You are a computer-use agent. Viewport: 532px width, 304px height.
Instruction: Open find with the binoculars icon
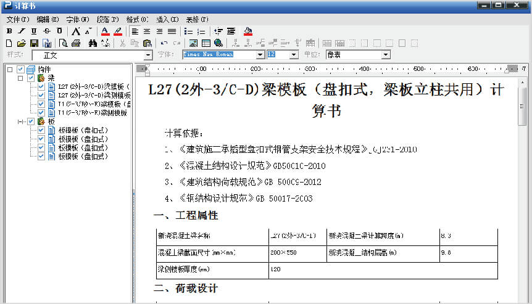tap(93, 43)
